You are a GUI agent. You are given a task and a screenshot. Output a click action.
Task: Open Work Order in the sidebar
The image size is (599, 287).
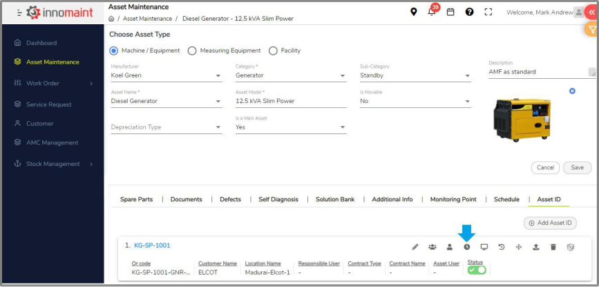[x=43, y=83]
